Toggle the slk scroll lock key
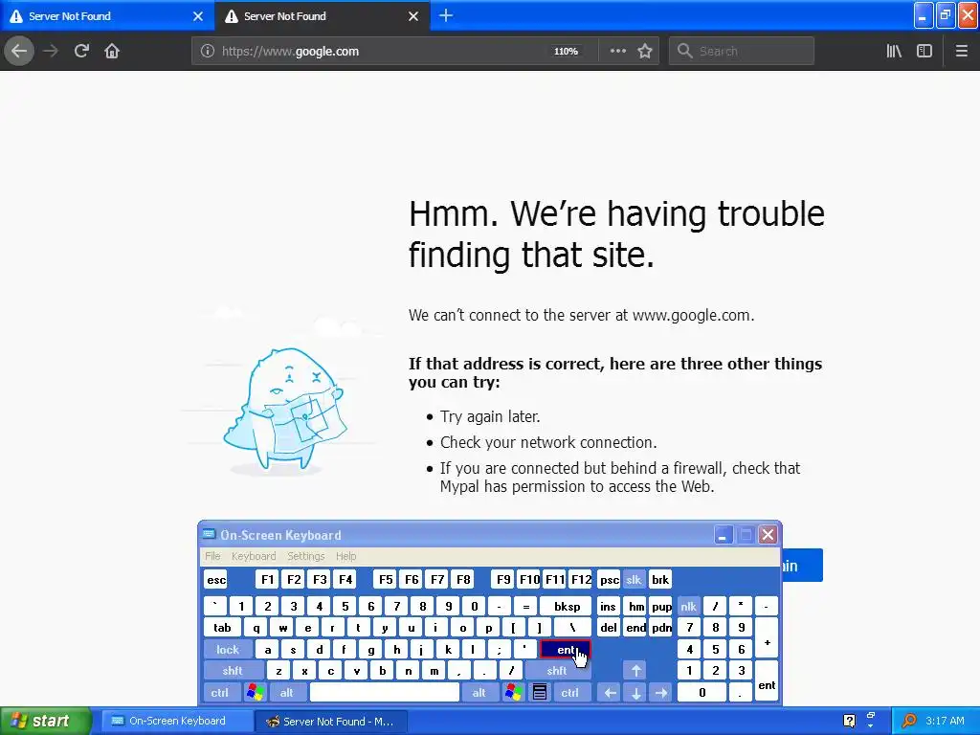The image size is (980, 735). [634, 579]
